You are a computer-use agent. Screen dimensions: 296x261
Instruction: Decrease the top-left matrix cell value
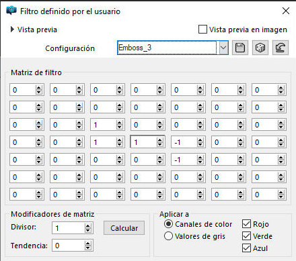point(38,92)
